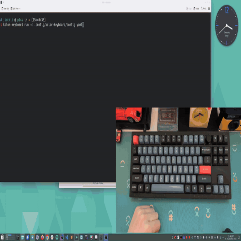Click the prompt text showing [15:40:38]

pyautogui.click(x=38, y=20)
